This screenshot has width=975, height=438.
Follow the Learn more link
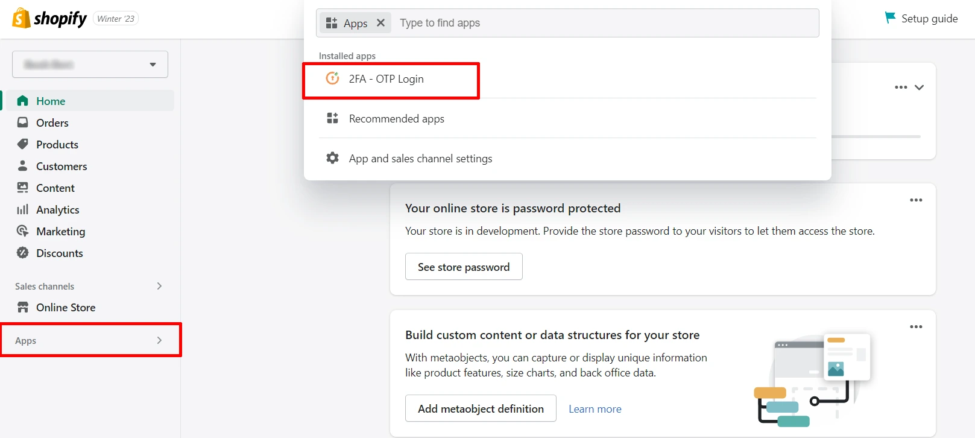[x=595, y=409]
